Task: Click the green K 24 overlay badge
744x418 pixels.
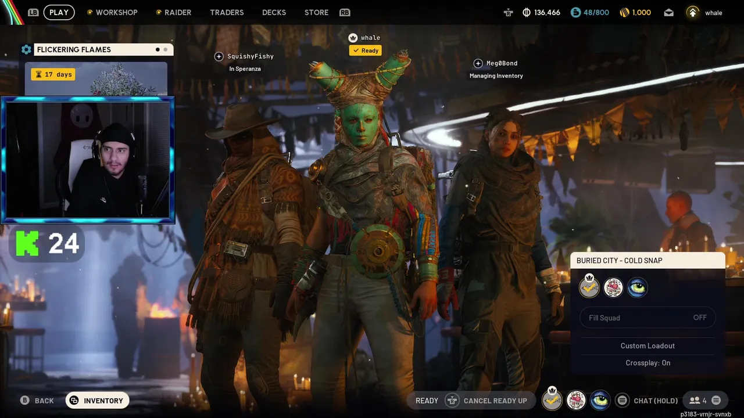Action: (x=48, y=244)
